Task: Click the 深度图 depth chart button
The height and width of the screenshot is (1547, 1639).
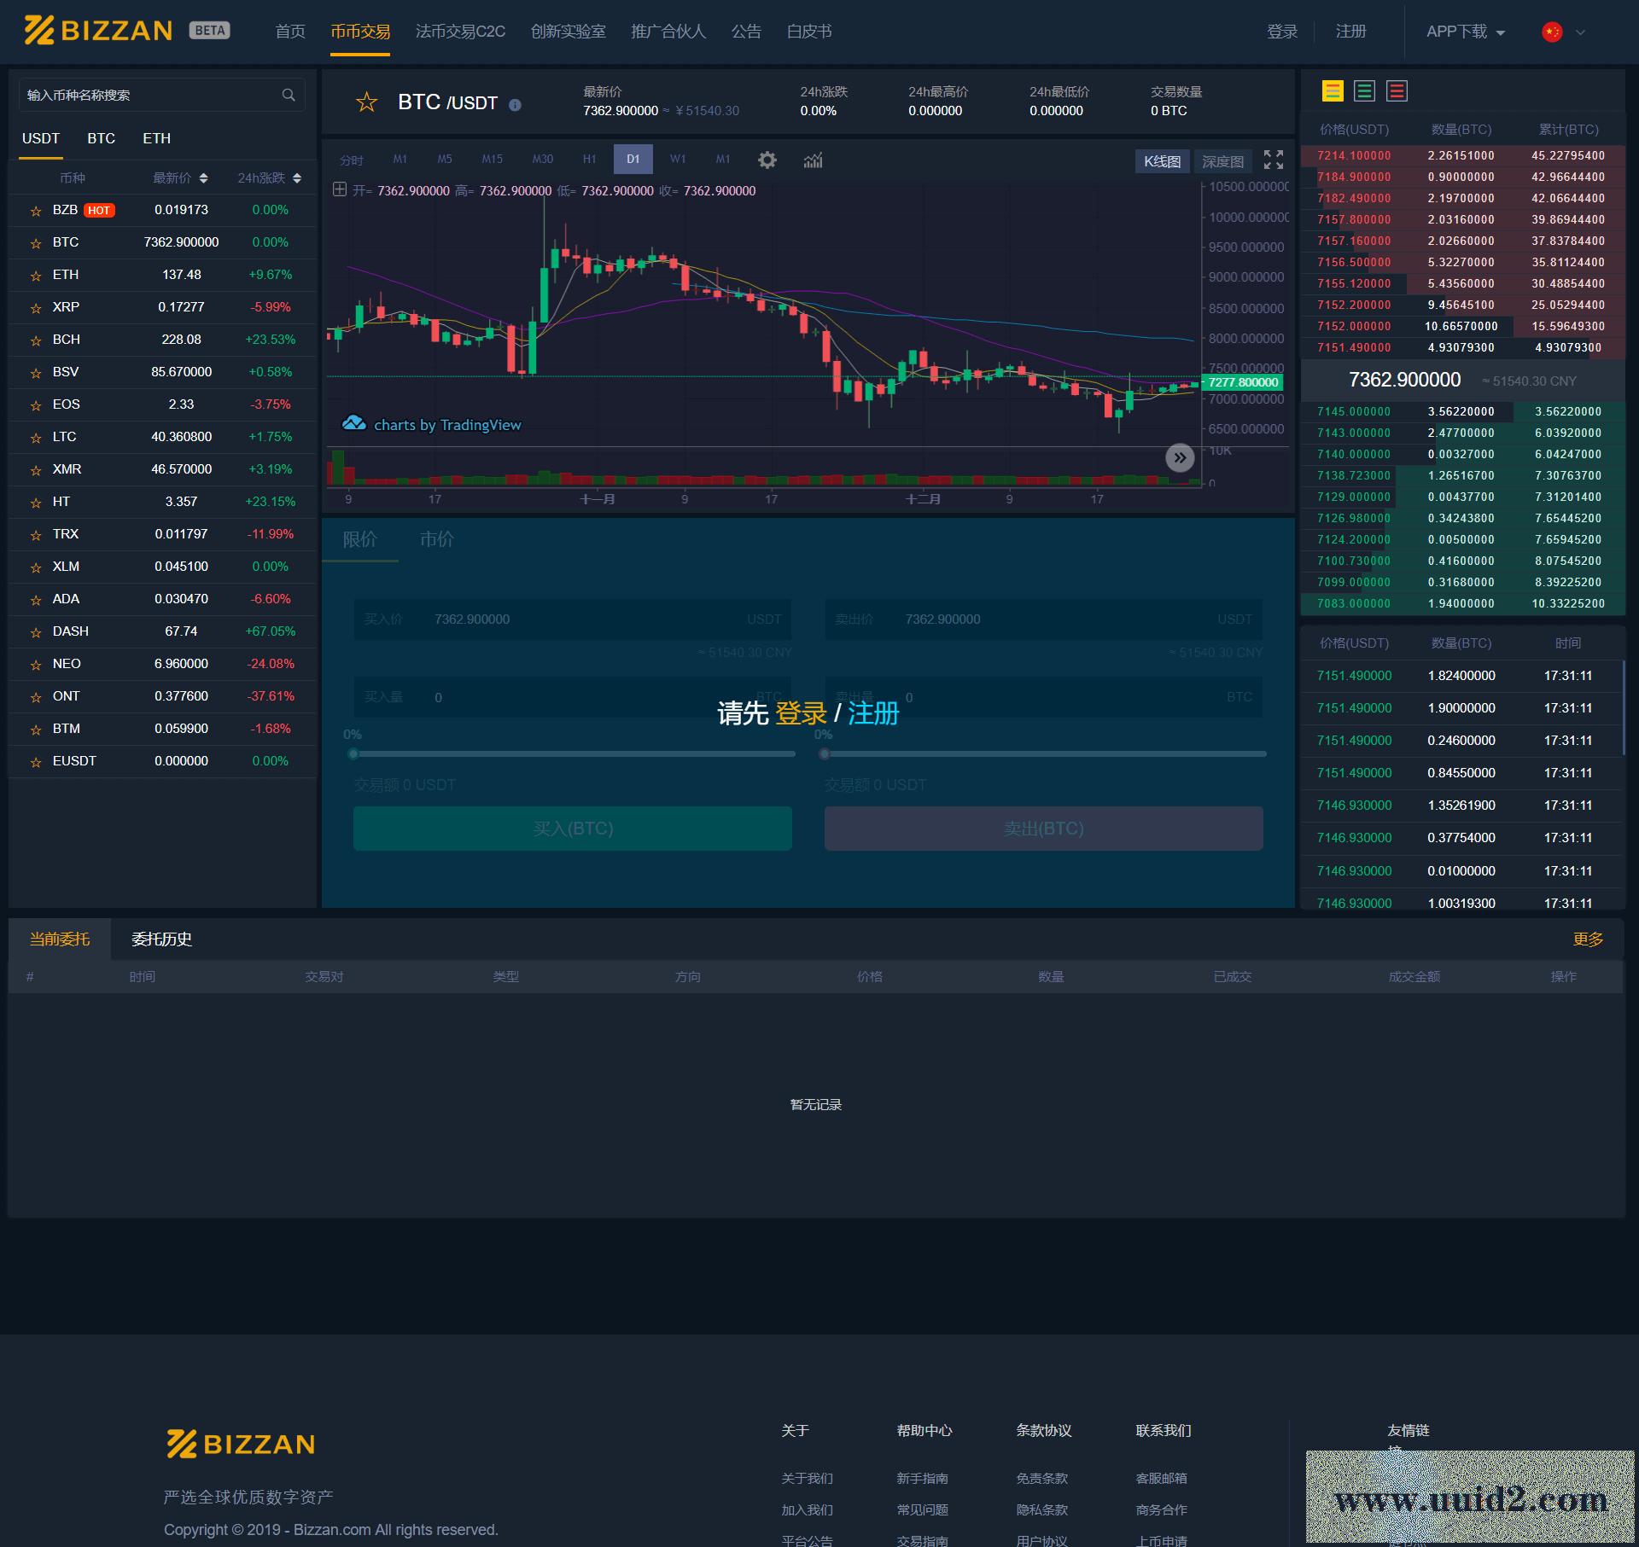Action: (x=1222, y=161)
